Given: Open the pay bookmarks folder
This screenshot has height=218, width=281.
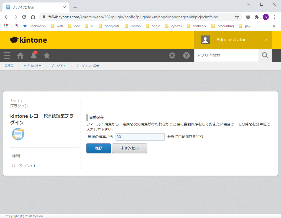Looking at the screenshot, I should pyautogui.click(x=244, y=26).
